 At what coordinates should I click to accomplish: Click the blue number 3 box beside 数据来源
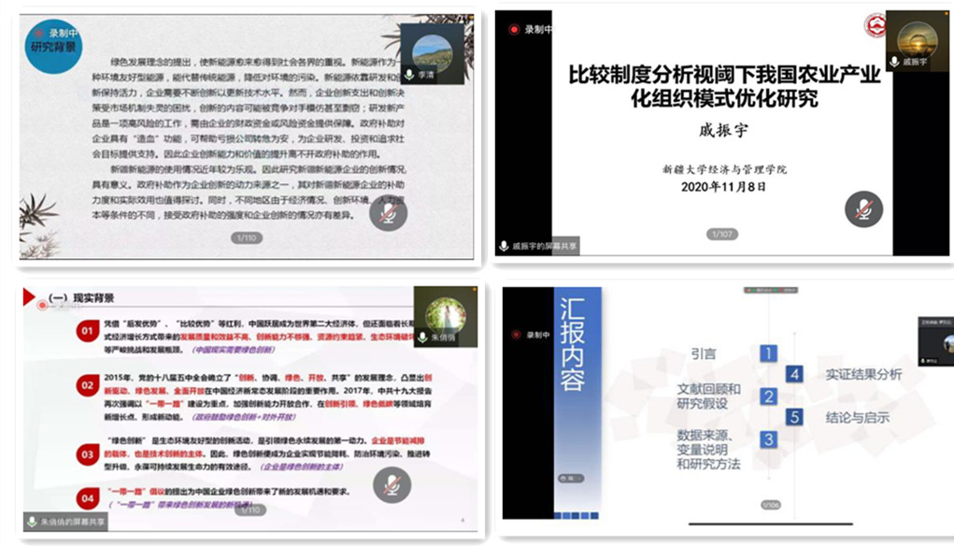[768, 438]
